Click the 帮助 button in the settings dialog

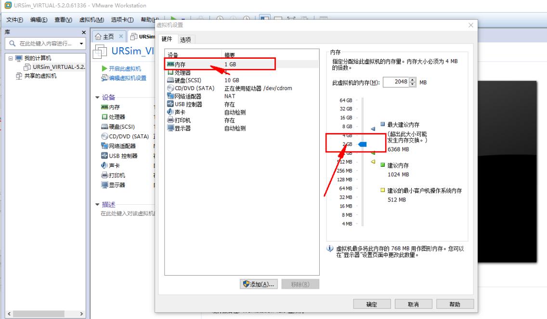pos(455,304)
